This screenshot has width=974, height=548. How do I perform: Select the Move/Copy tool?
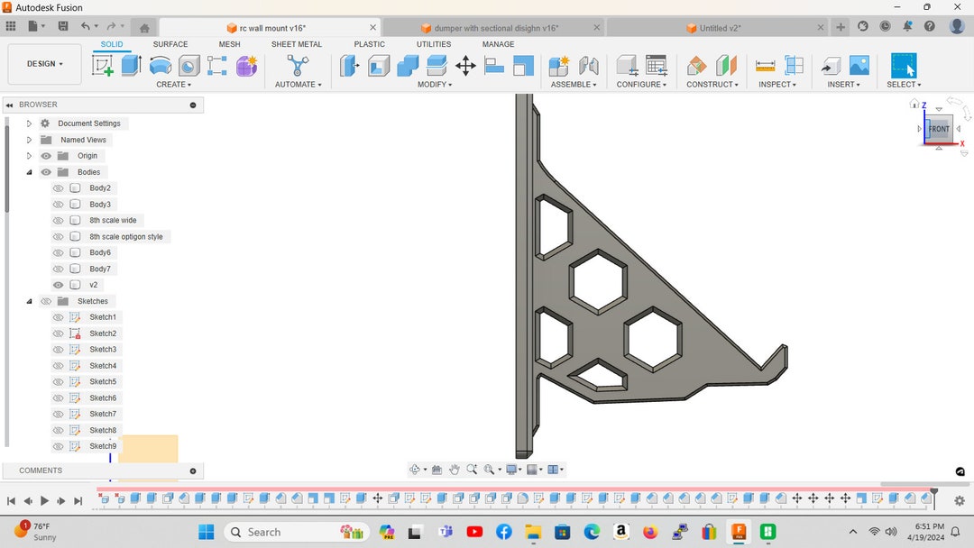(465, 65)
